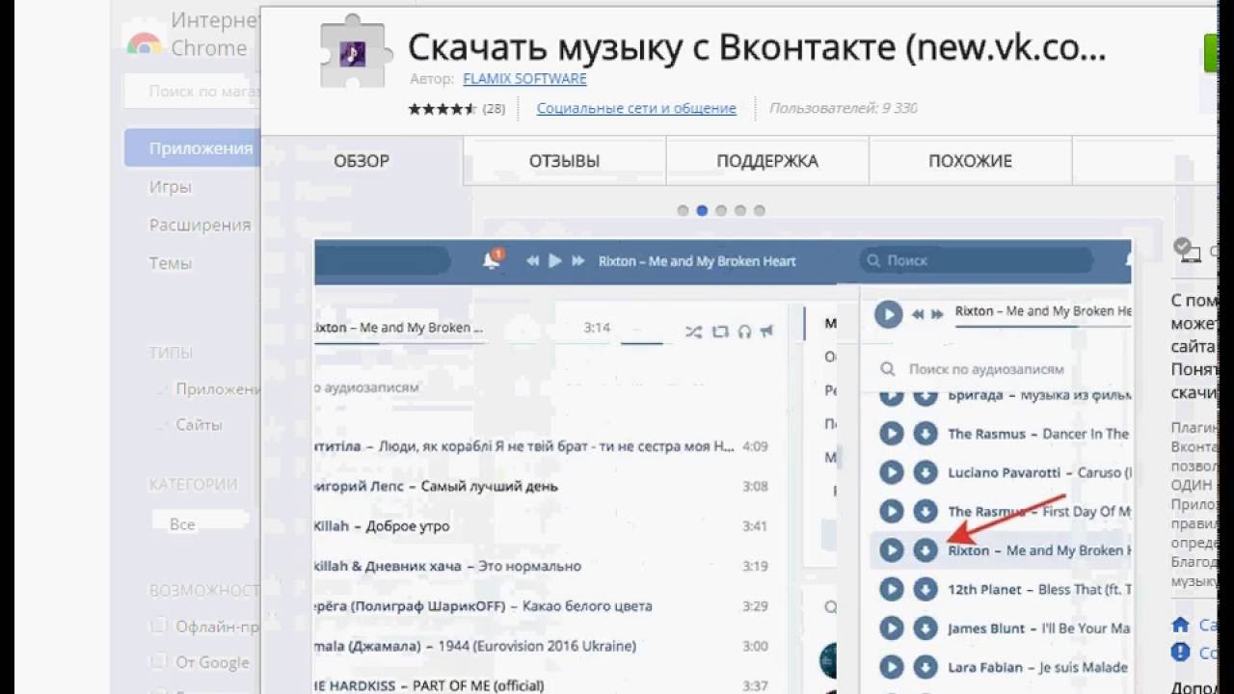The height and width of the screenshot is (694, 1234).
Task: Play Lara Fabian – Je suis Malade track
Action: (892, 667)
